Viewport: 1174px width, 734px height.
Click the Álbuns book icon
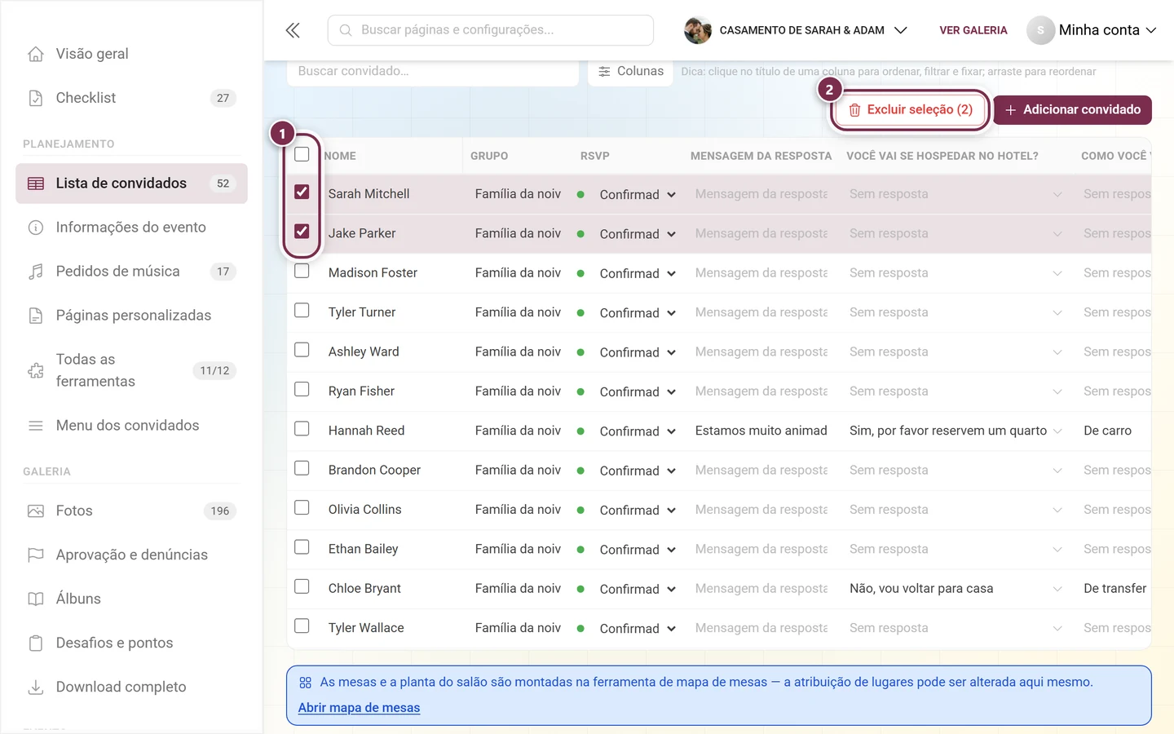pyautogui.click(x=36, y=599)
